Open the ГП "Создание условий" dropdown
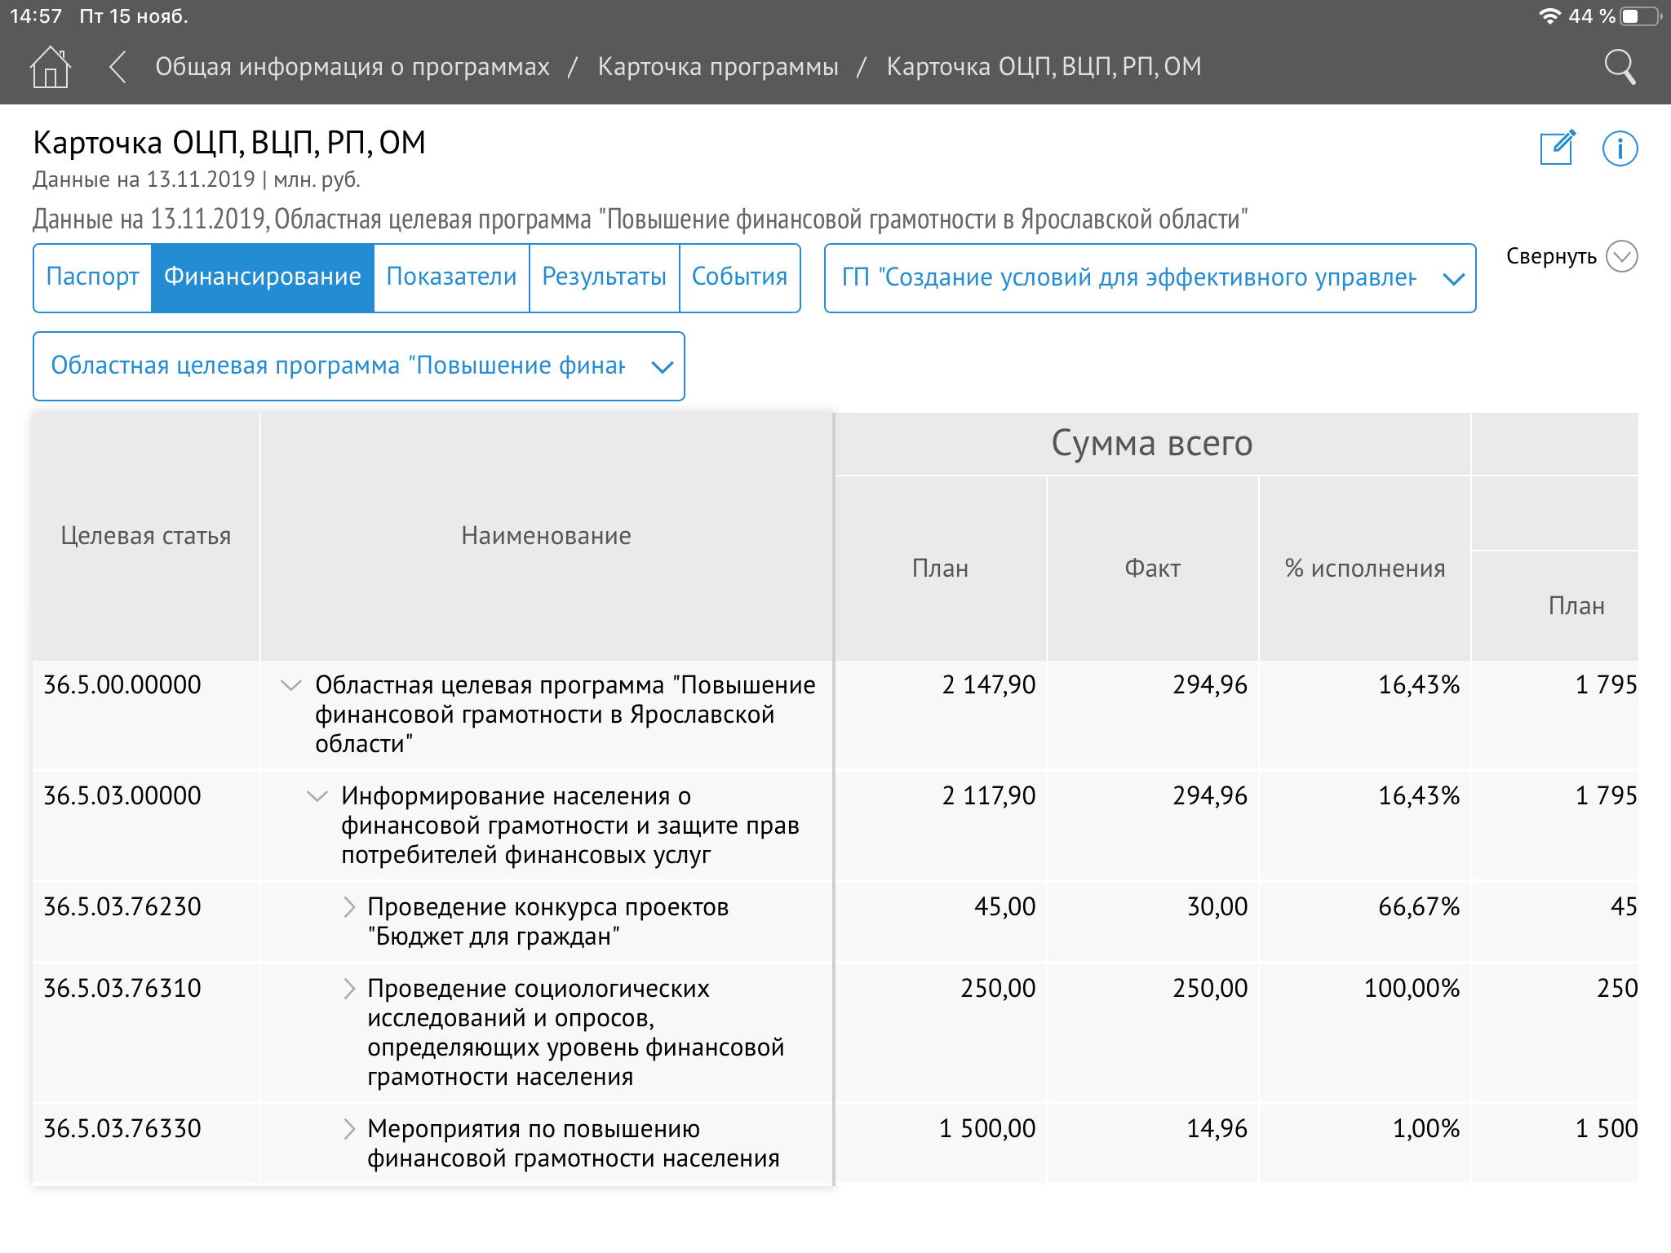Viewport: 1671px width, 1253px height. [x=1150, y=278]
